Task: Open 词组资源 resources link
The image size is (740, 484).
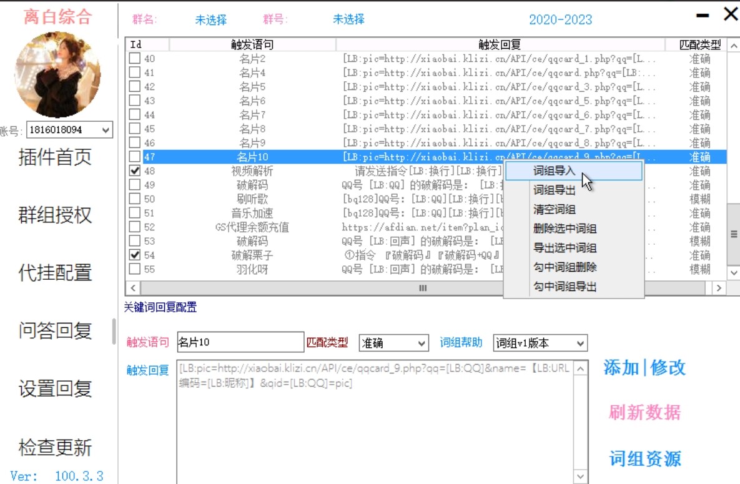Action: click(x=644, y=459)
